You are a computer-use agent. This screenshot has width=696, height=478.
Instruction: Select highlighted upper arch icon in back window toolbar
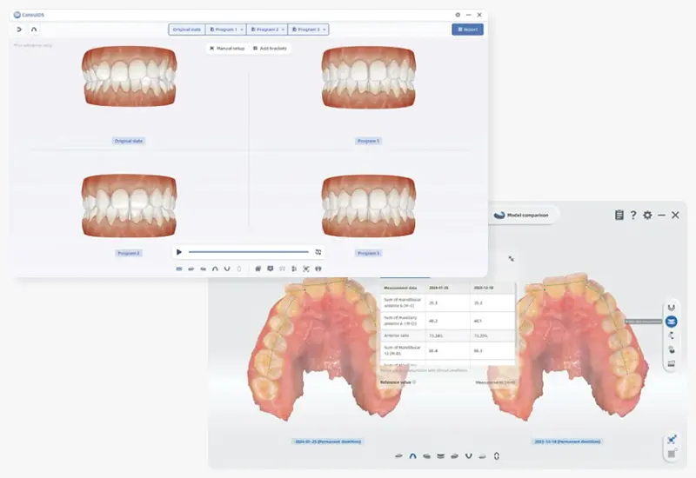412,455
